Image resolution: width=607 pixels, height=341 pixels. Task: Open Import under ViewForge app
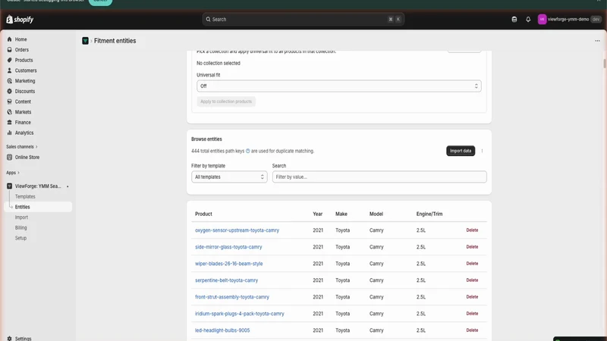click(21, 217)
